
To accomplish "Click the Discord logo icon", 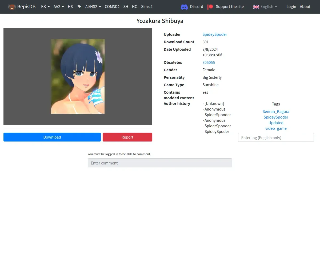I will (x=184, y=7).
